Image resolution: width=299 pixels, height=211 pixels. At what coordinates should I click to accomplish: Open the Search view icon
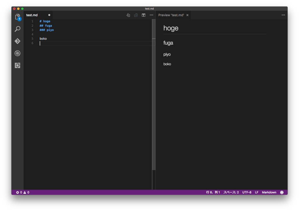[x=18, y=29]
